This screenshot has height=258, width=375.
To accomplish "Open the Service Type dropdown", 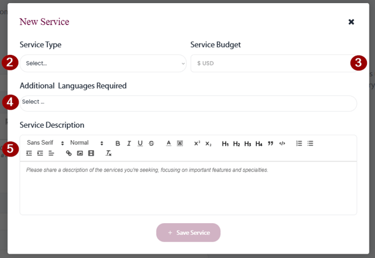I will click(x=103, y=63).
